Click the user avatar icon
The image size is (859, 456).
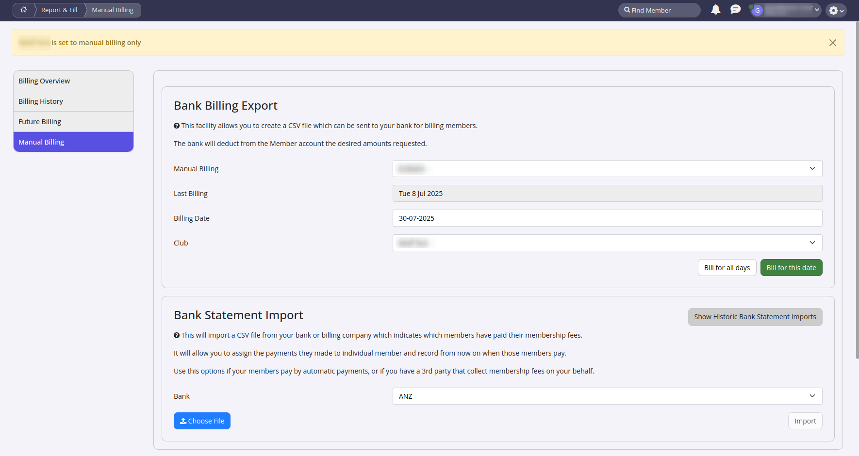(757, 10)
